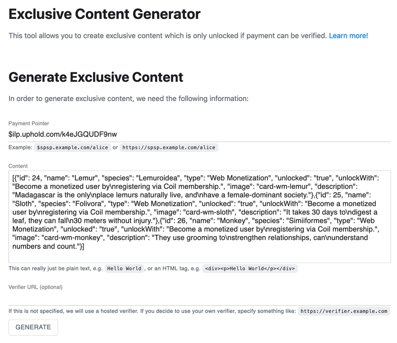Click the Payment Pointer input field
Image resolution: width=397 pixels, height=343 pixels.
pyautogui.click(x=199, y=134)
